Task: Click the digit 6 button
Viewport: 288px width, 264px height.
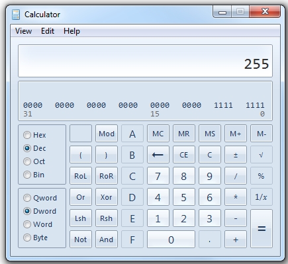Action: (x=210, y=197)
